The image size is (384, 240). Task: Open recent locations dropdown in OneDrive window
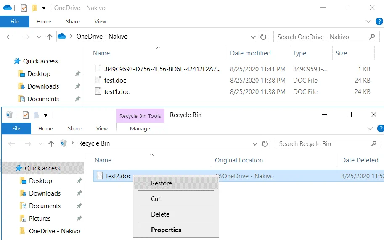click(x=39, y=37)
